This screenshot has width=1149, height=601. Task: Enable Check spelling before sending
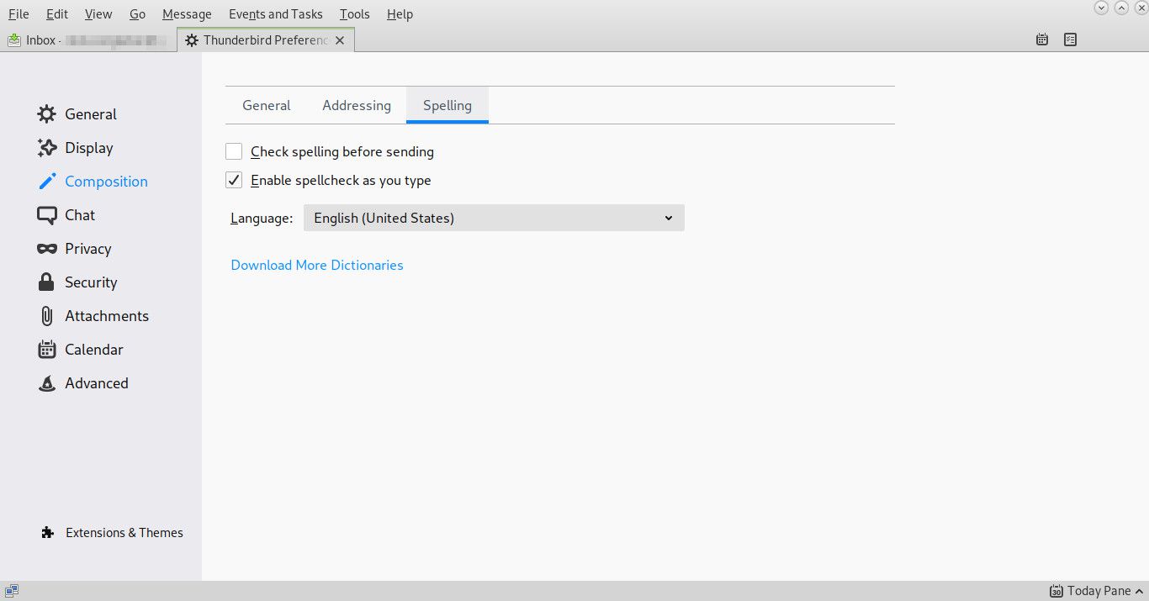(234, 151)
